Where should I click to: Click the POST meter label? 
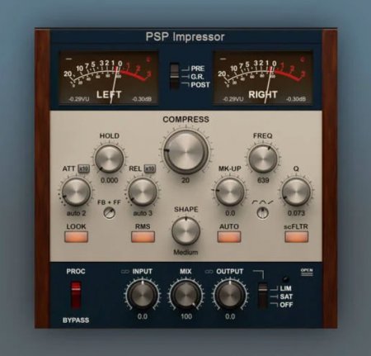tap(200, 85)
